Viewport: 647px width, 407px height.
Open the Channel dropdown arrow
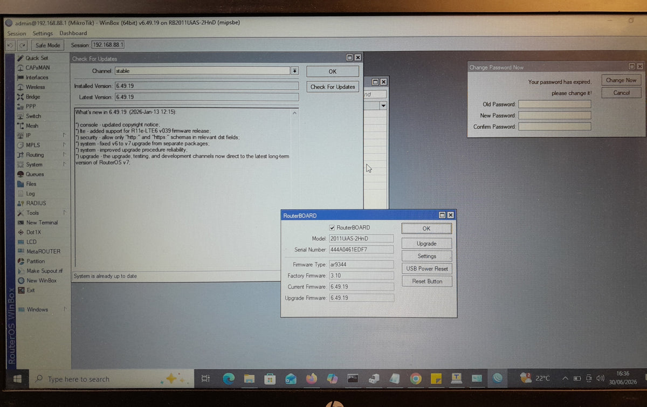click(294, 71)
